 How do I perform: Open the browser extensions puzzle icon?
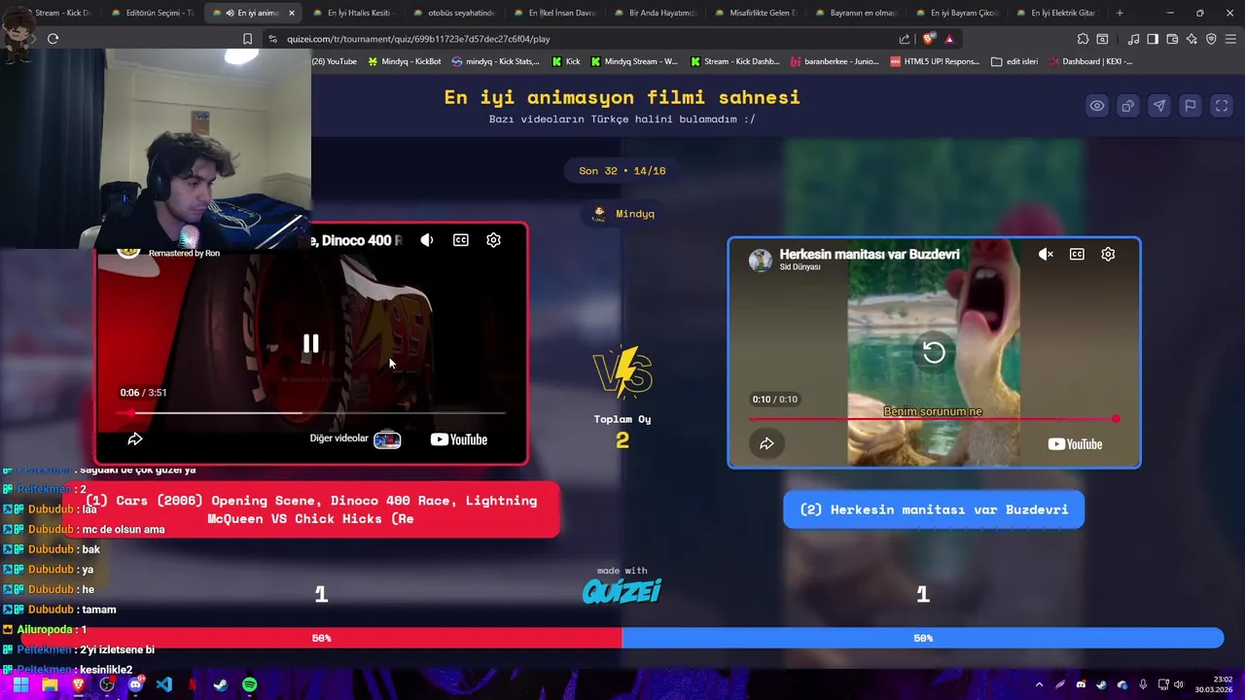pyautogui.click(x=1083, y=39)
